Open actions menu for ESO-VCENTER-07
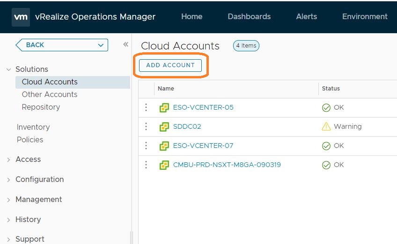397x244 pixels. 146,146
